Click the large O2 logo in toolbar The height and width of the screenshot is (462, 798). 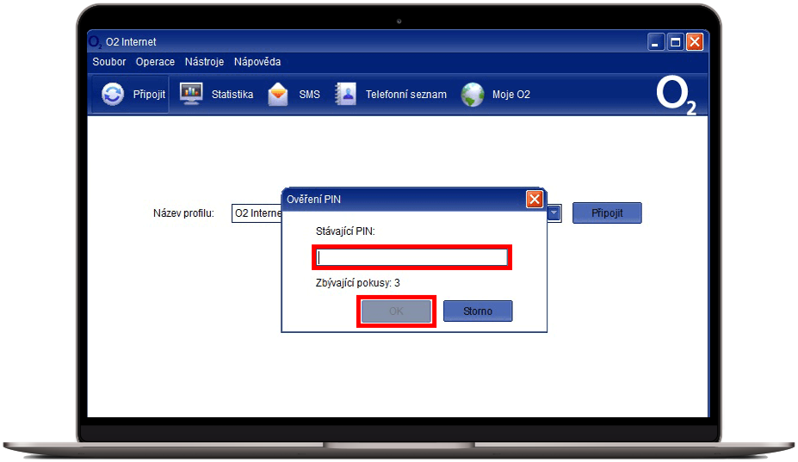[x=676, y=96]
